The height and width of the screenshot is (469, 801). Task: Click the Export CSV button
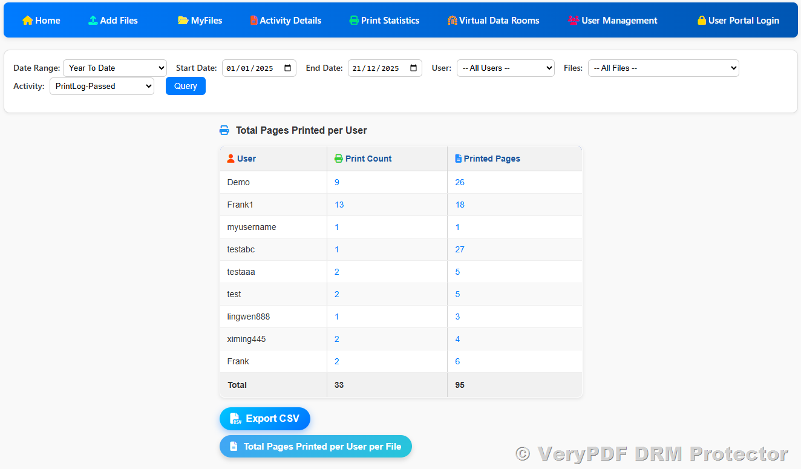point(265,419)
